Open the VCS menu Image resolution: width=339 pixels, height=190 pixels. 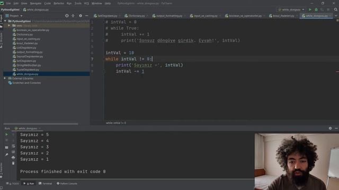[x=86, y=3]
